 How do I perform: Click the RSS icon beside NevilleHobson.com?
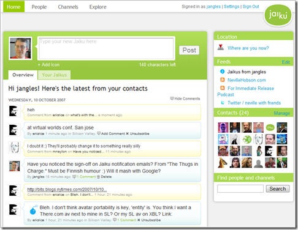pos(223,80)
